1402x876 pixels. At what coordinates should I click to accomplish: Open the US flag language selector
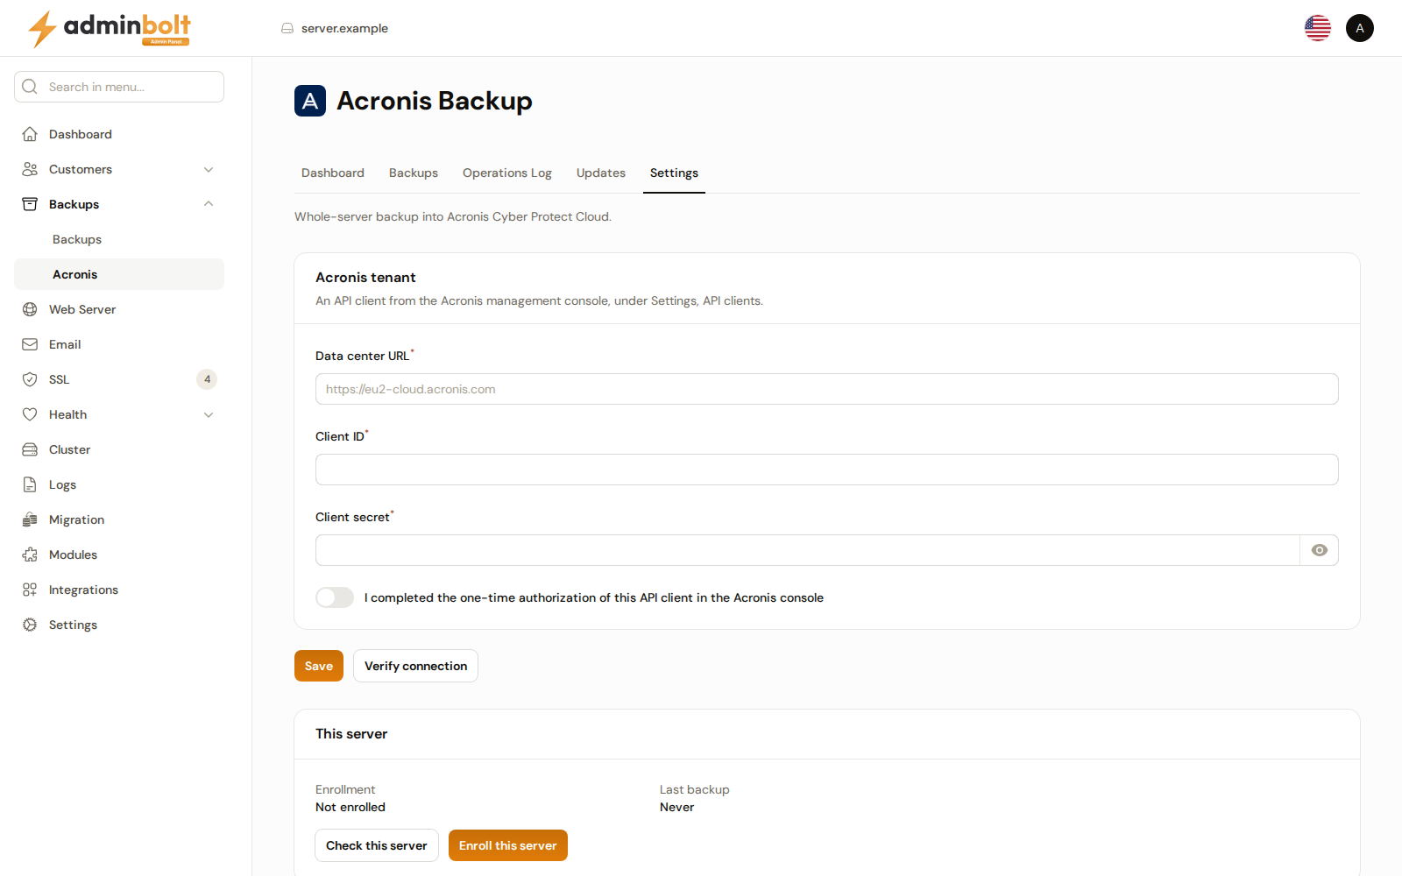coord(1318,28)
